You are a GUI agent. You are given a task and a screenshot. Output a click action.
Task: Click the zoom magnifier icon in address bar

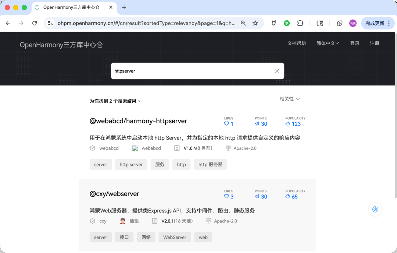[x=243, y=23]
